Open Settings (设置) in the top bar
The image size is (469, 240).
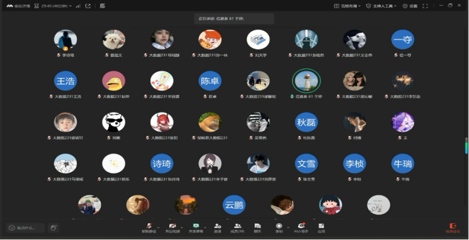pyautogui.click(x=410, y=6)
